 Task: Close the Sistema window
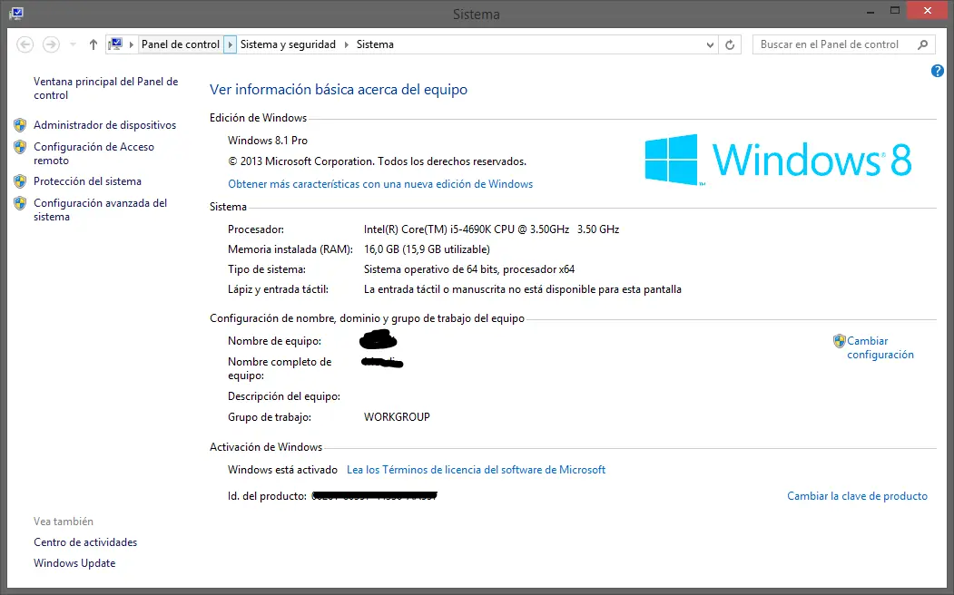(928, 10)
